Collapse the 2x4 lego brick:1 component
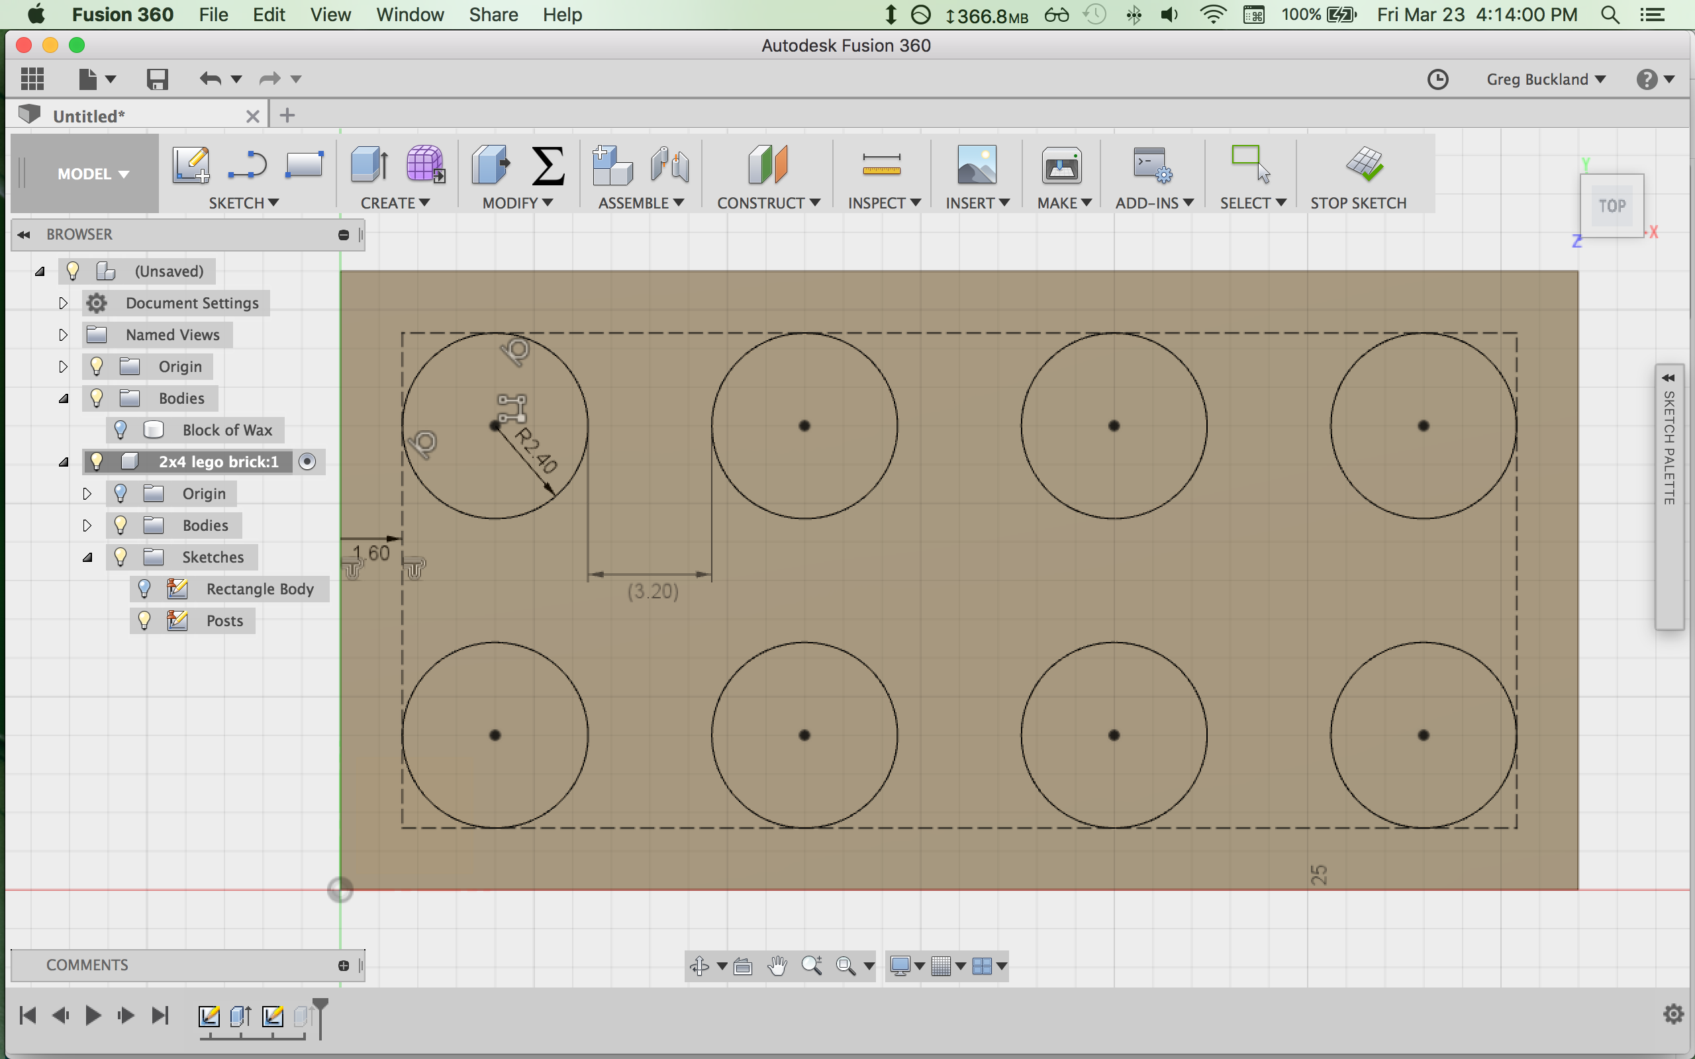 [x=63, y=461]
